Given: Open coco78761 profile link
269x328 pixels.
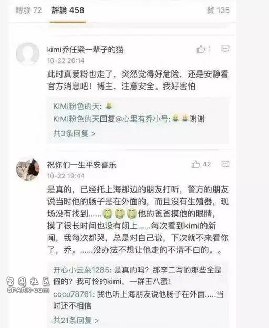Looking at the screenshot, I should click(73, 294).
